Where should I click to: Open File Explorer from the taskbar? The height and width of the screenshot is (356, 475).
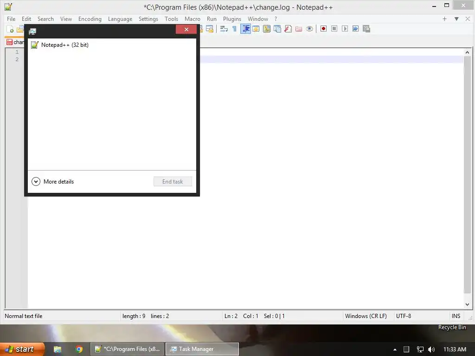(58, 350)
